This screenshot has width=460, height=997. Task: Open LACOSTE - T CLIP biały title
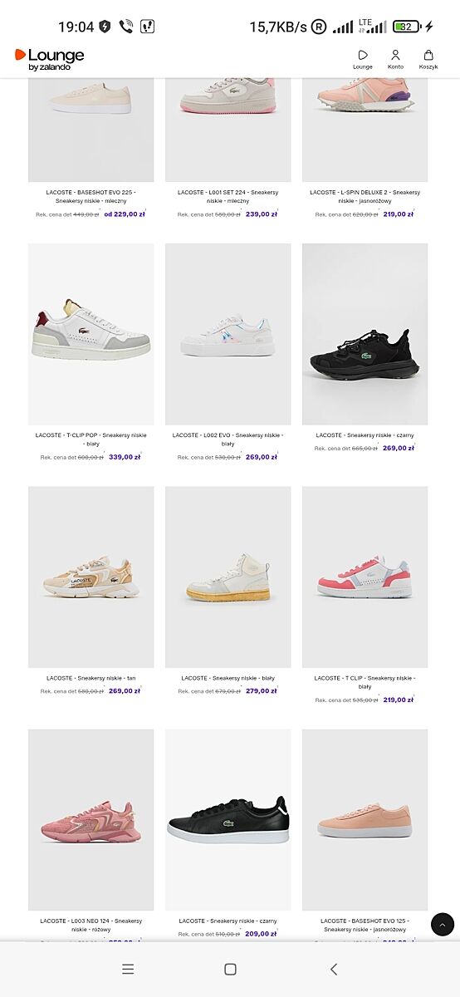click(x=365, y=682)
